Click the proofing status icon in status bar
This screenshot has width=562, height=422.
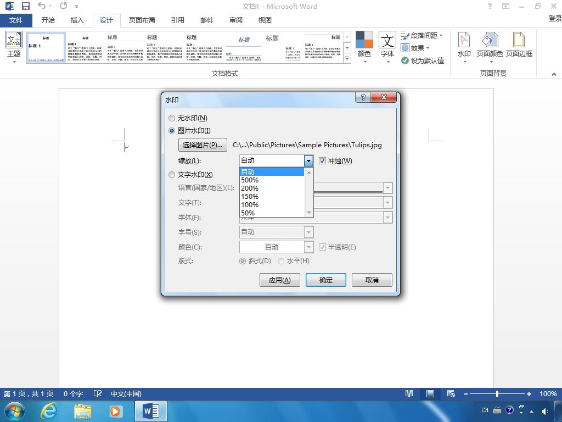[98, 393]
